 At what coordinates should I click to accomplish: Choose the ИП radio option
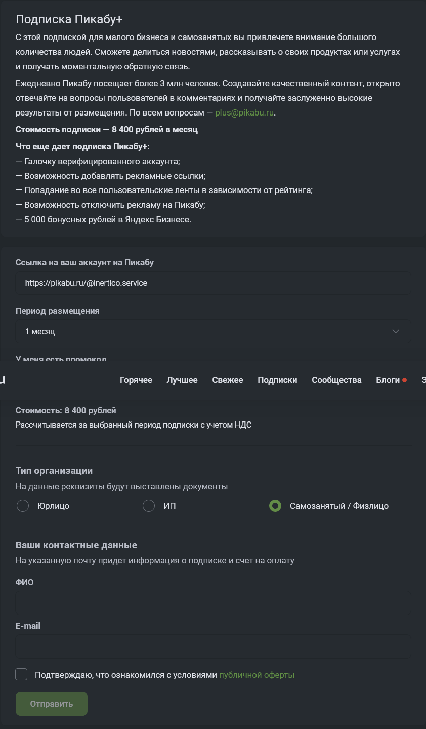(x=149, y=506)
